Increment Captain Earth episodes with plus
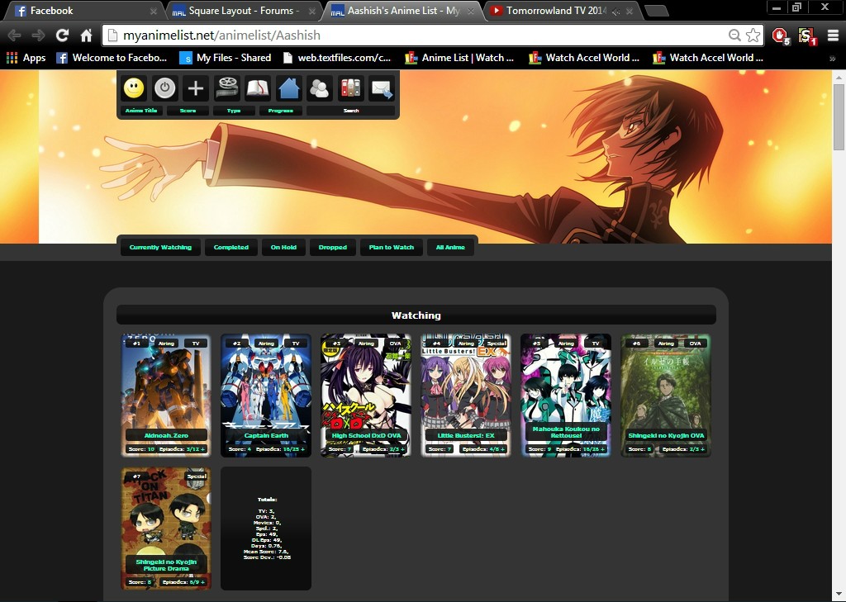 303,449
